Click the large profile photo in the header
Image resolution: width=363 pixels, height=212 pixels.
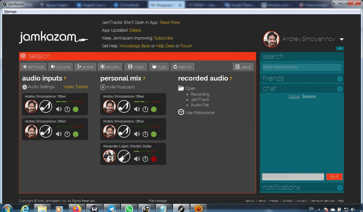pos(271,39)
